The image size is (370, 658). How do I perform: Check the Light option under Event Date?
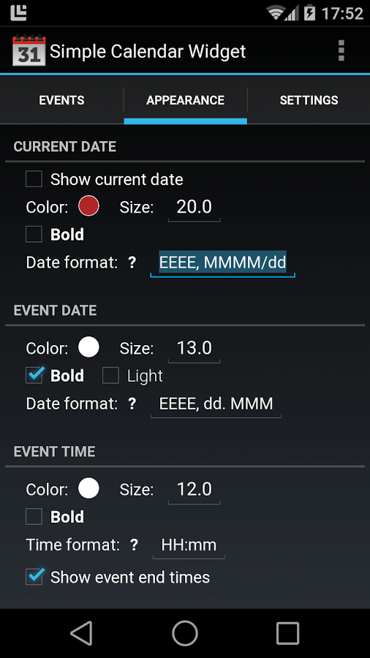coord(110,375)
